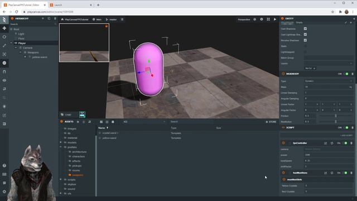Open the PlayCanvasFPSTutorial project home

pyautogui.click(x=75, y=20)
